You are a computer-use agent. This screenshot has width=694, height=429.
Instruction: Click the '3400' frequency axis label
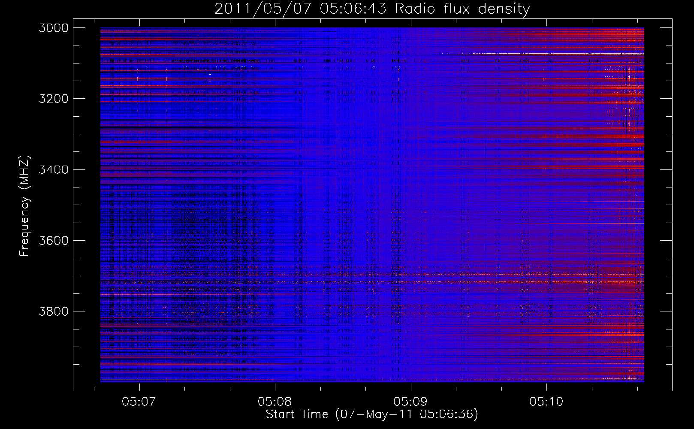[54, 169]
